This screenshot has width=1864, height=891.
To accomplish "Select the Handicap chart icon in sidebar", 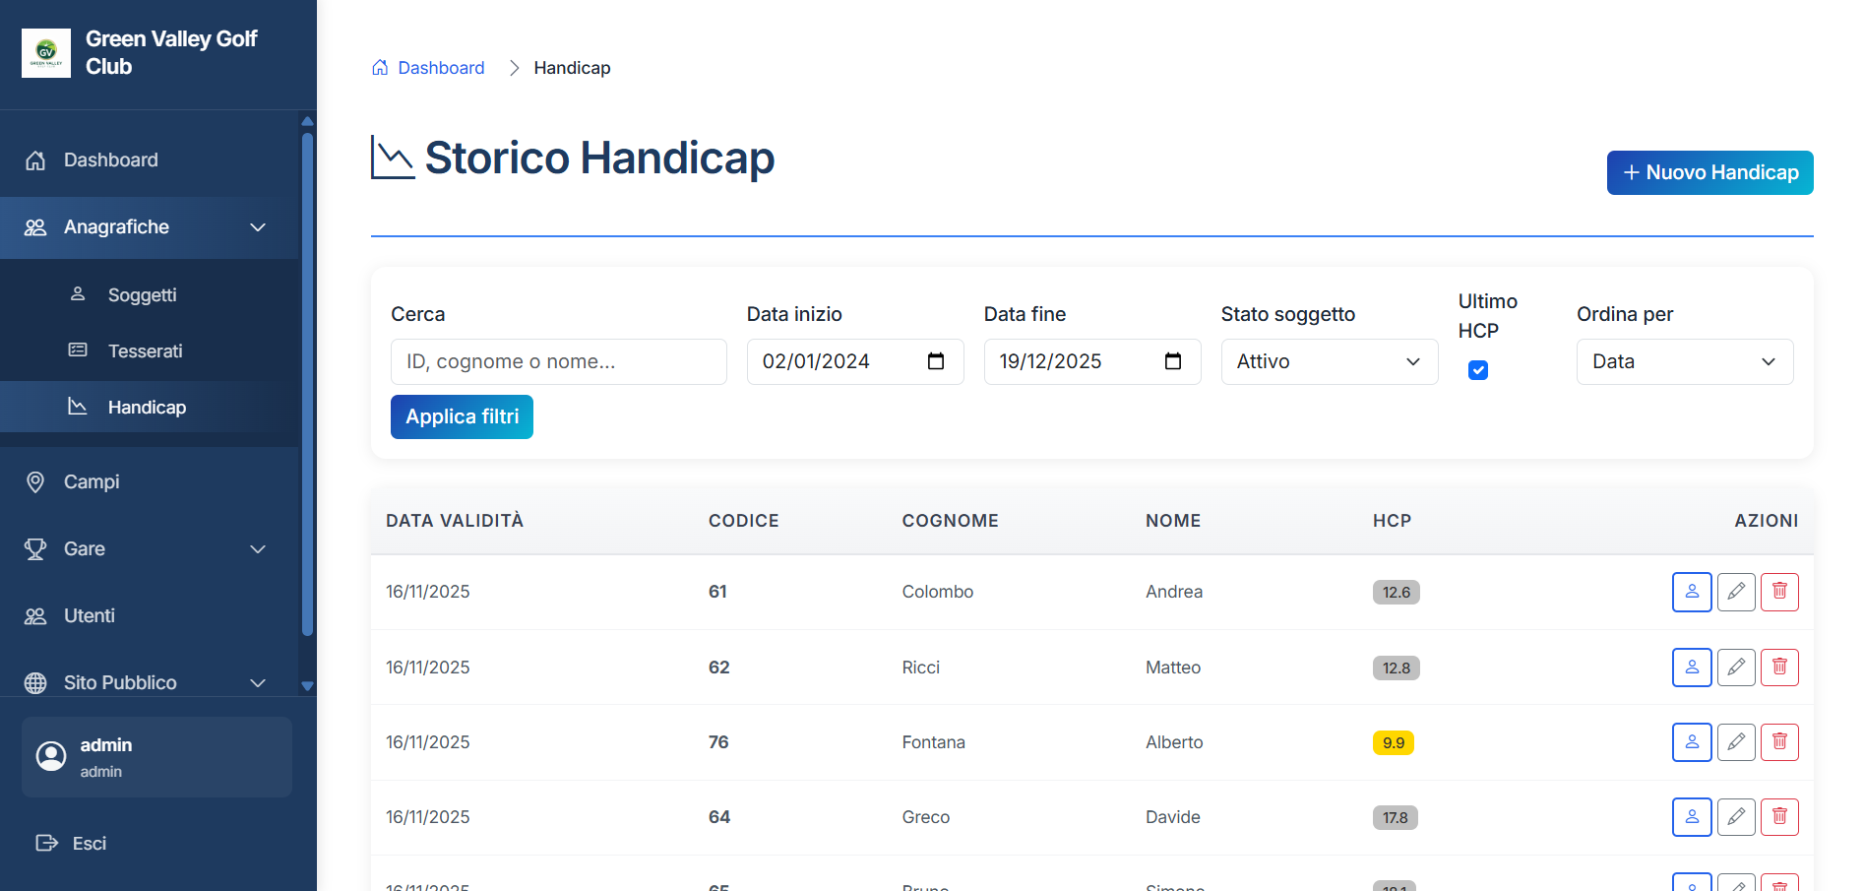I will click(78, 407).
